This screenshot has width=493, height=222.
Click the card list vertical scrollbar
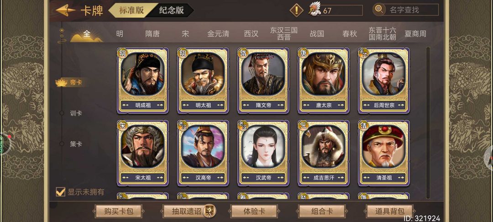click(428, 122)
